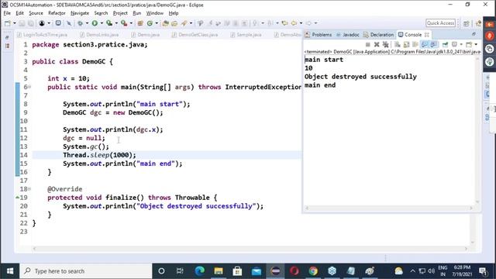
Task: Click the Clear Console icon
Action: coord(398,45)
